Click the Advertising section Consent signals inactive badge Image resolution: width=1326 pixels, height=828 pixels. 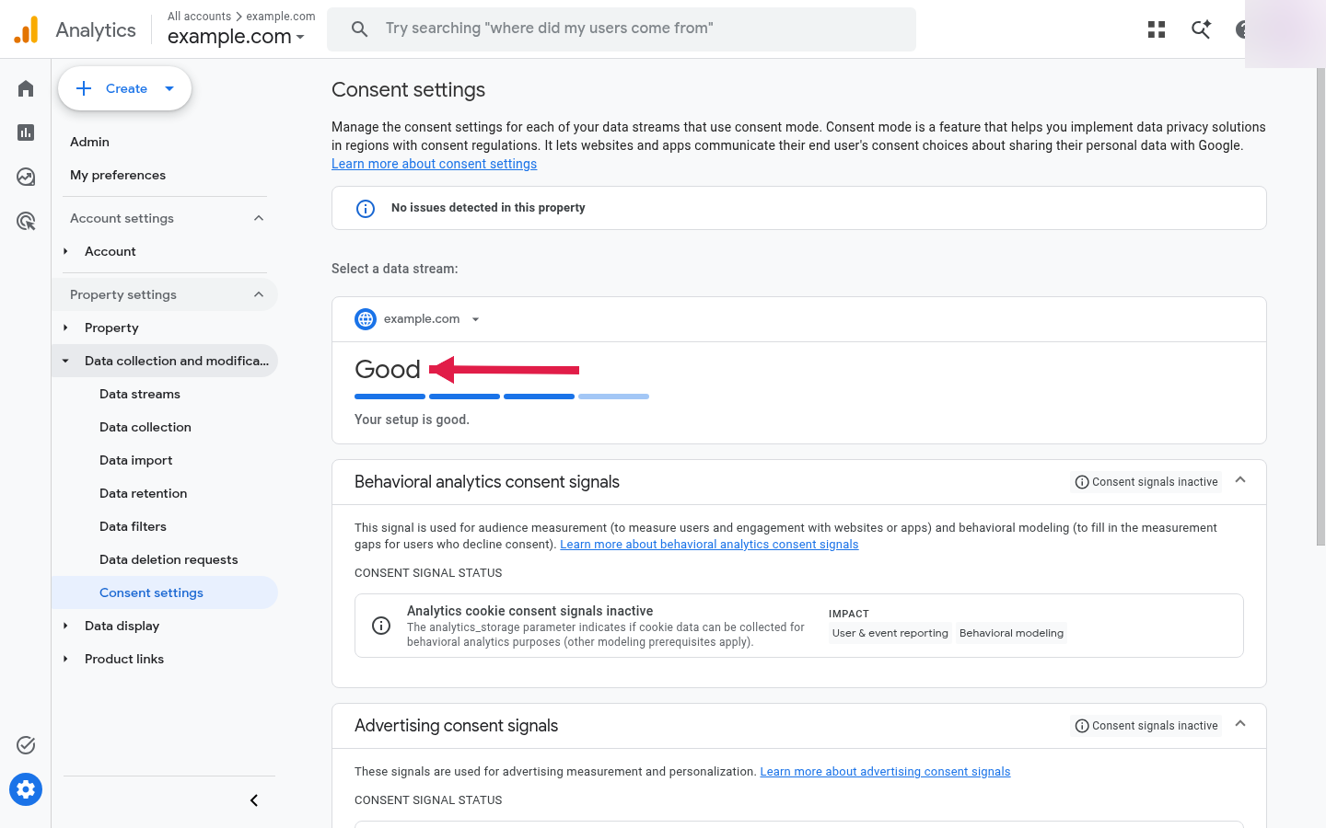point(1146,726)
